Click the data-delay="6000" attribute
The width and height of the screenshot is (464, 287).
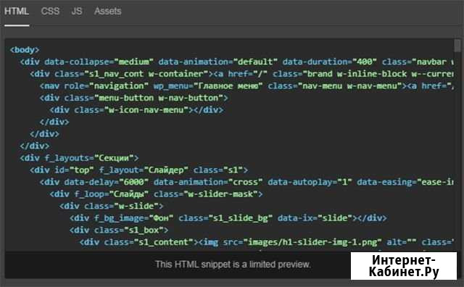pyautogui.click(x=107, y=182)
